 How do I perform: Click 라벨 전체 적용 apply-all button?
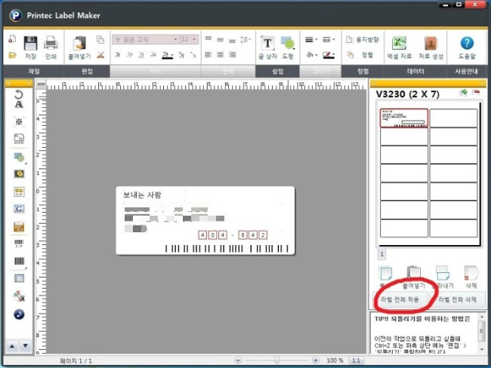[x=400, y=299]
